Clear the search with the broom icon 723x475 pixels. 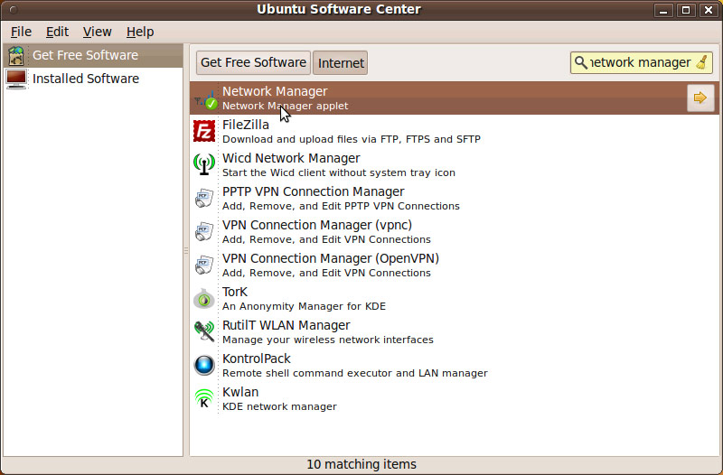click(x=702, y=62)
